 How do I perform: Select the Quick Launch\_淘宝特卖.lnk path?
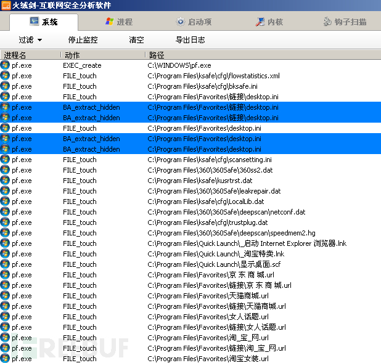click(216, 254)
